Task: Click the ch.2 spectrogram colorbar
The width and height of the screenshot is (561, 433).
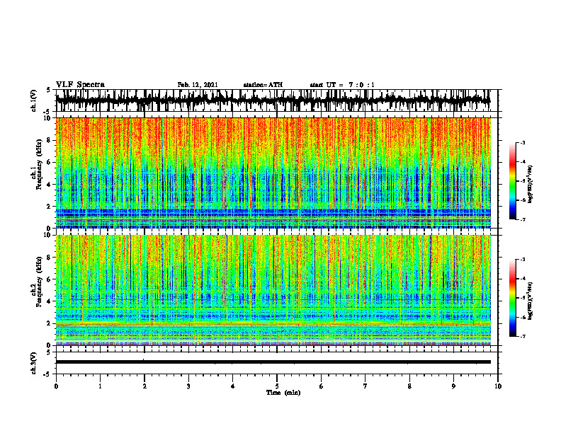Action: coord(512,298)
